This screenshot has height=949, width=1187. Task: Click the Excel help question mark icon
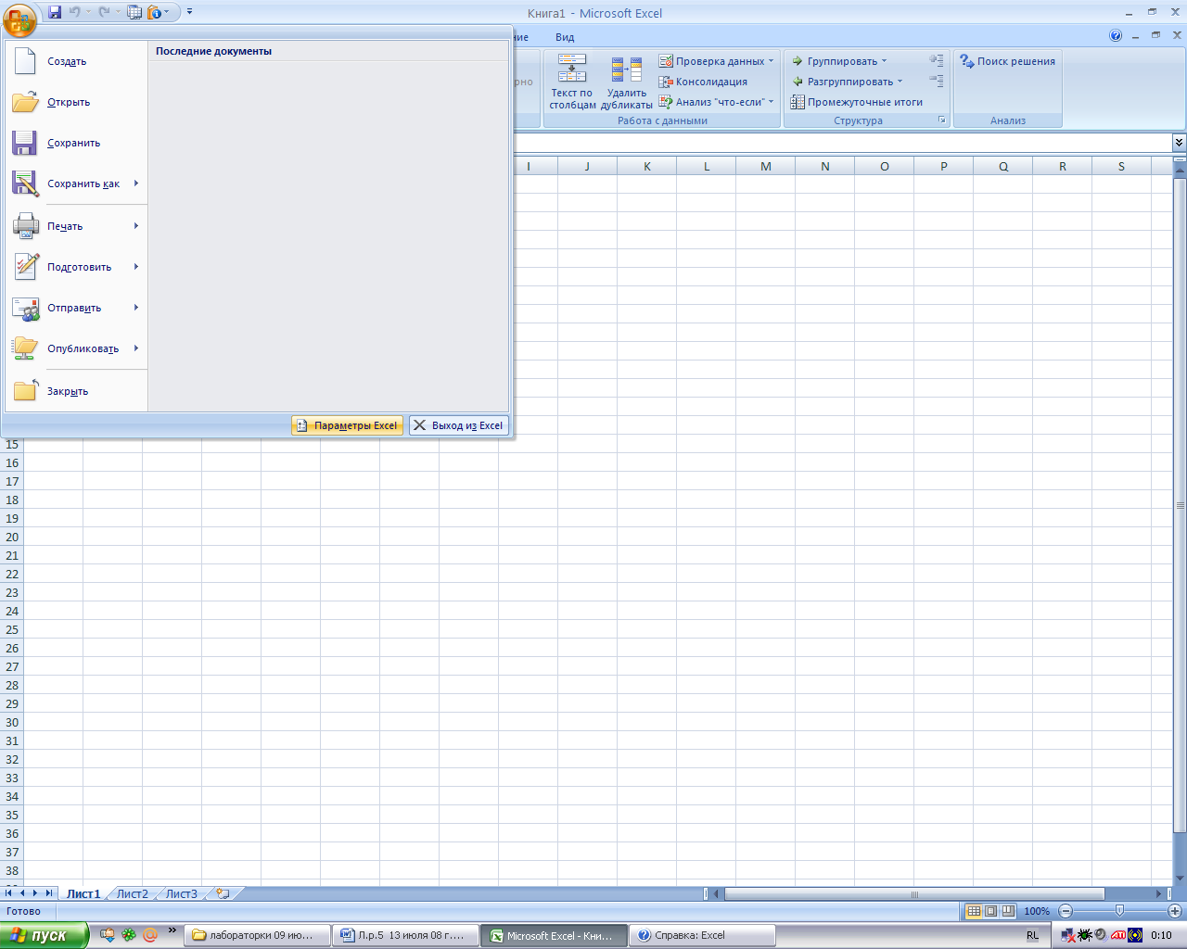tap(1116, 36)
